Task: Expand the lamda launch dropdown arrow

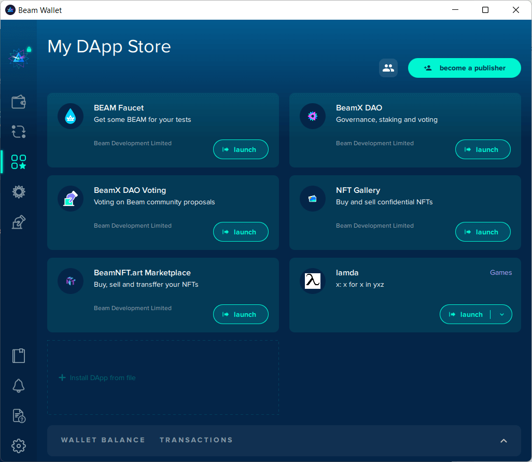Action: coord(501,314)
